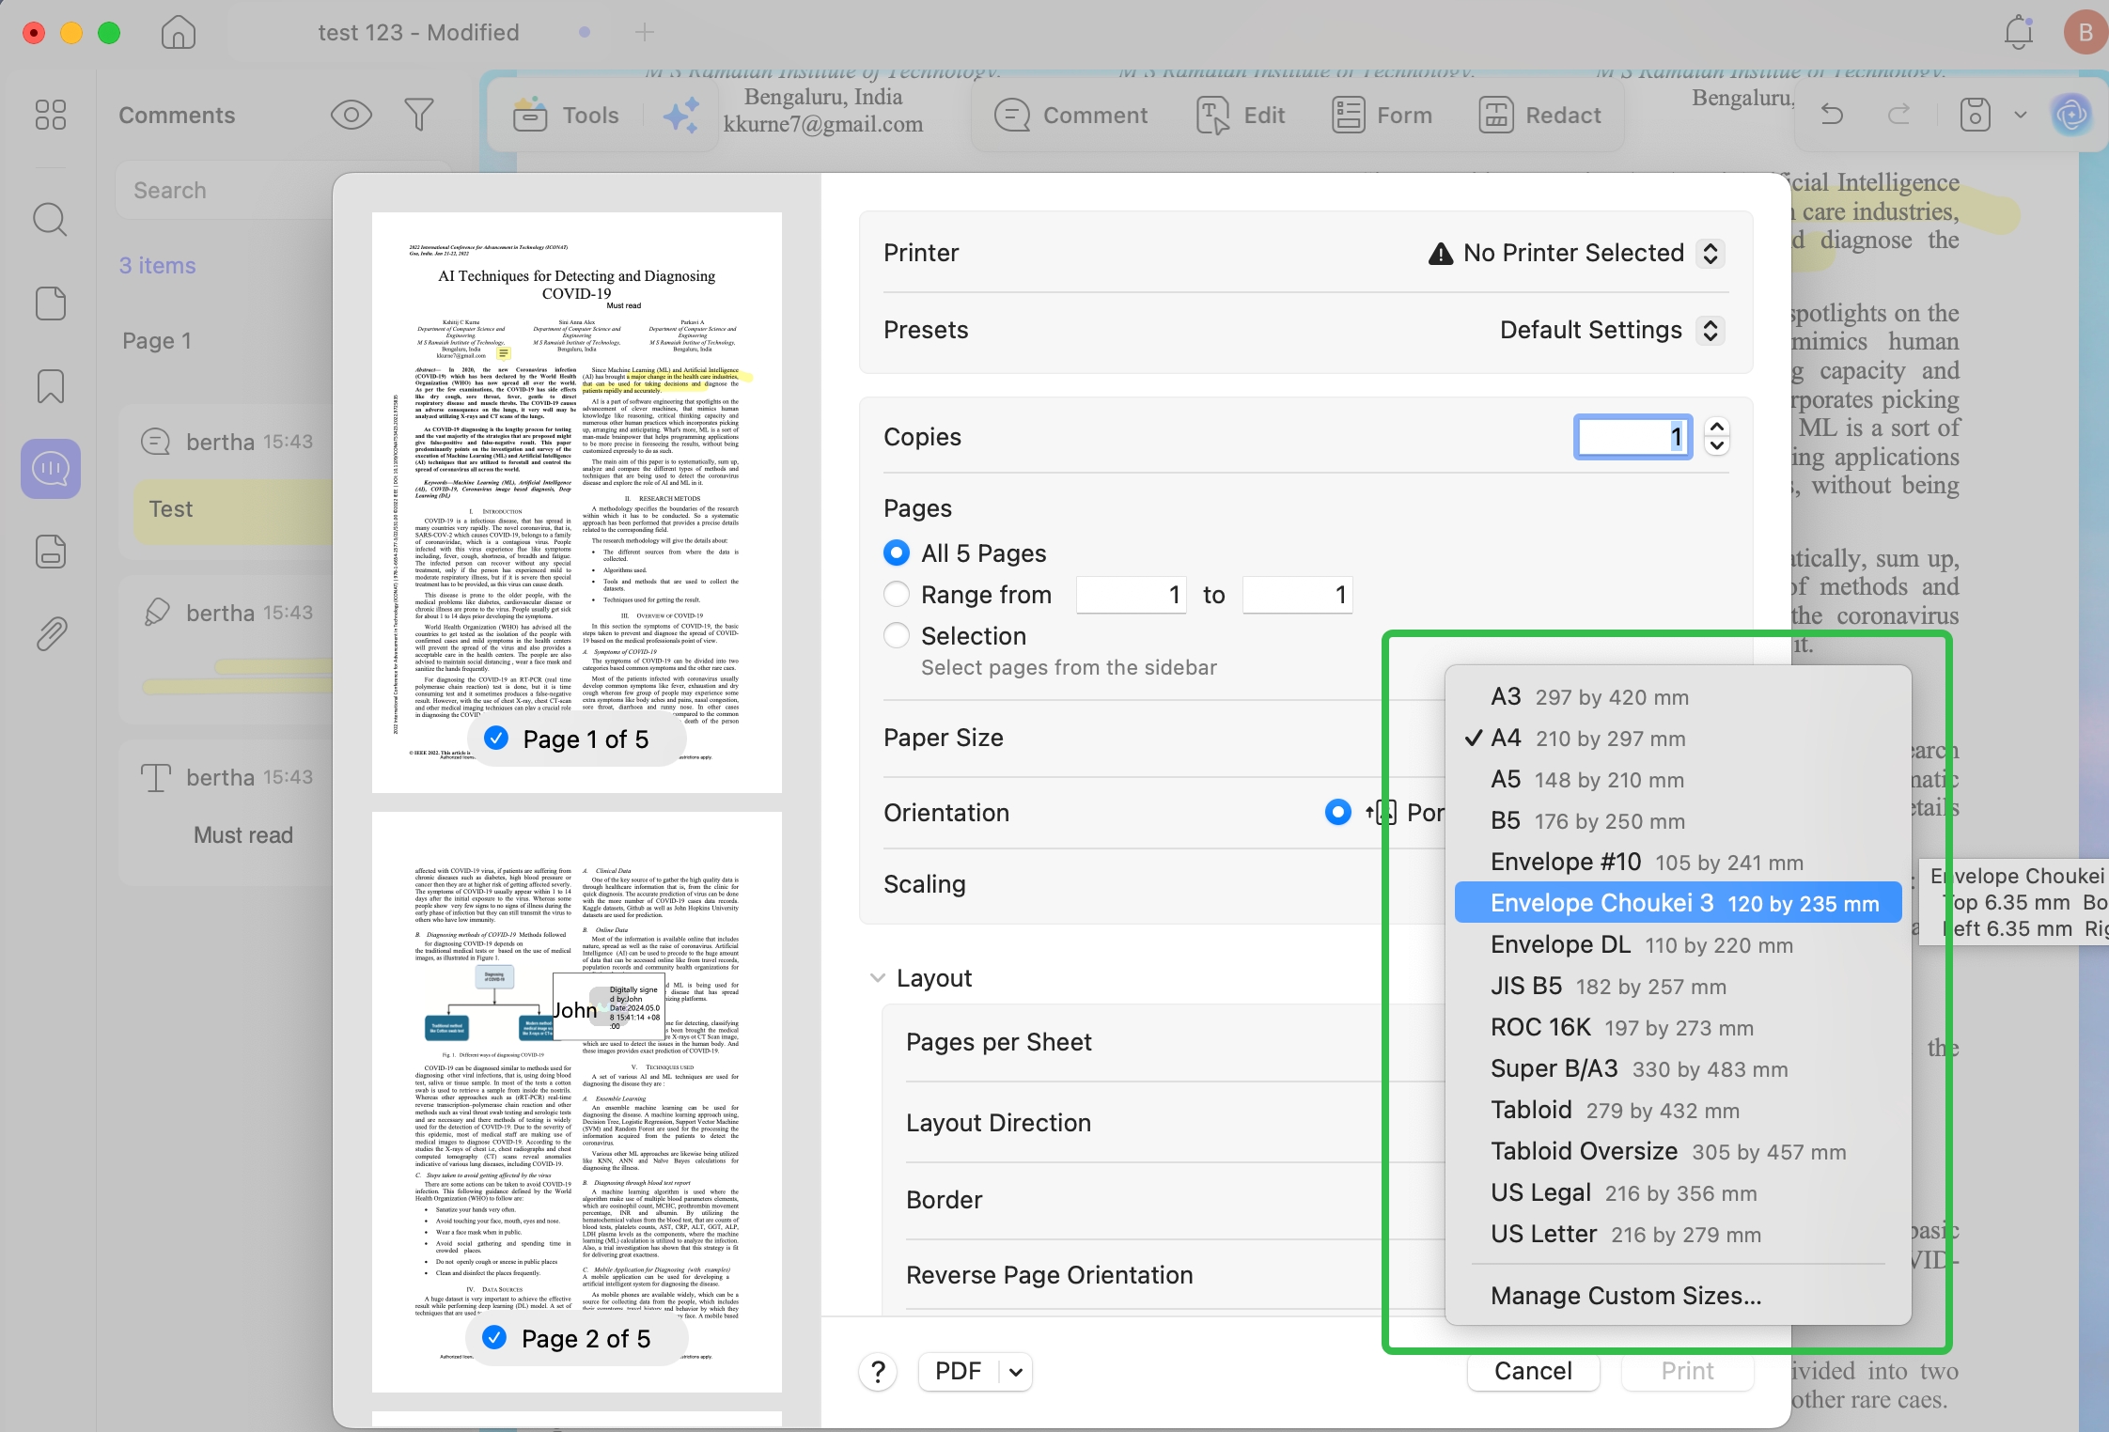This screenshot has width=2109, height=1432.
Task: Click the redo arrow icon
Action: 1899,115
